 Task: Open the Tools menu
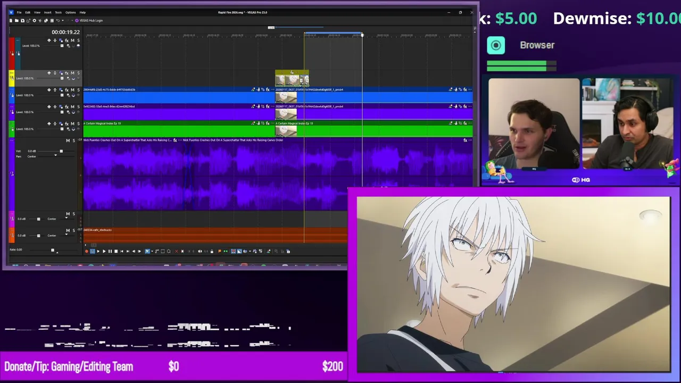pos(58,12)
